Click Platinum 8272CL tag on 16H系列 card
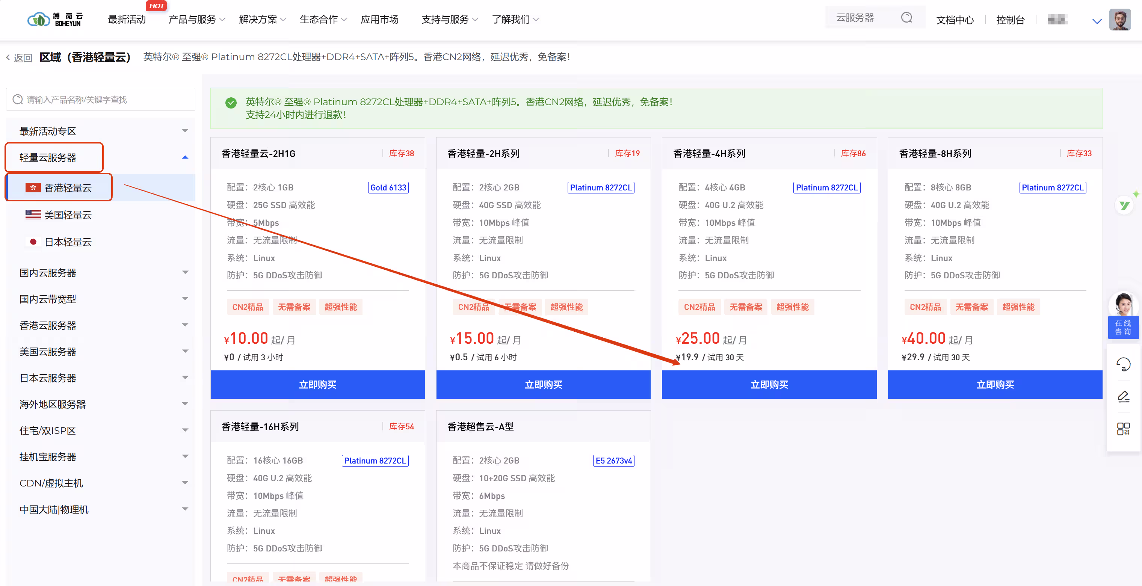The height and width of the screenshot is (586, 1142). (x=375, y=460)
